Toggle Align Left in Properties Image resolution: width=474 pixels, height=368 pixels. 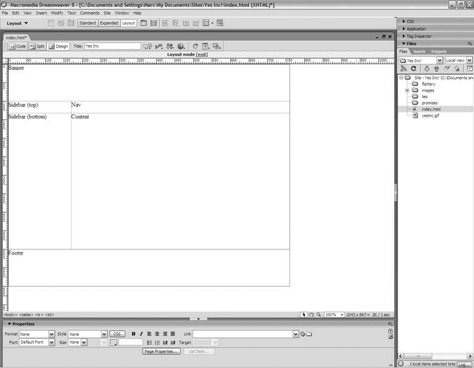tap(149, 334)
